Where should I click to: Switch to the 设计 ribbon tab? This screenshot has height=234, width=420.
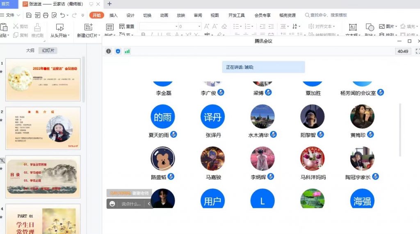click(x=130, y=15)
